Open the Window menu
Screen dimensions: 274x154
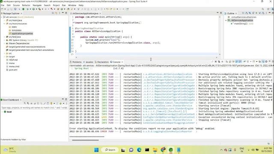point(72,5)
